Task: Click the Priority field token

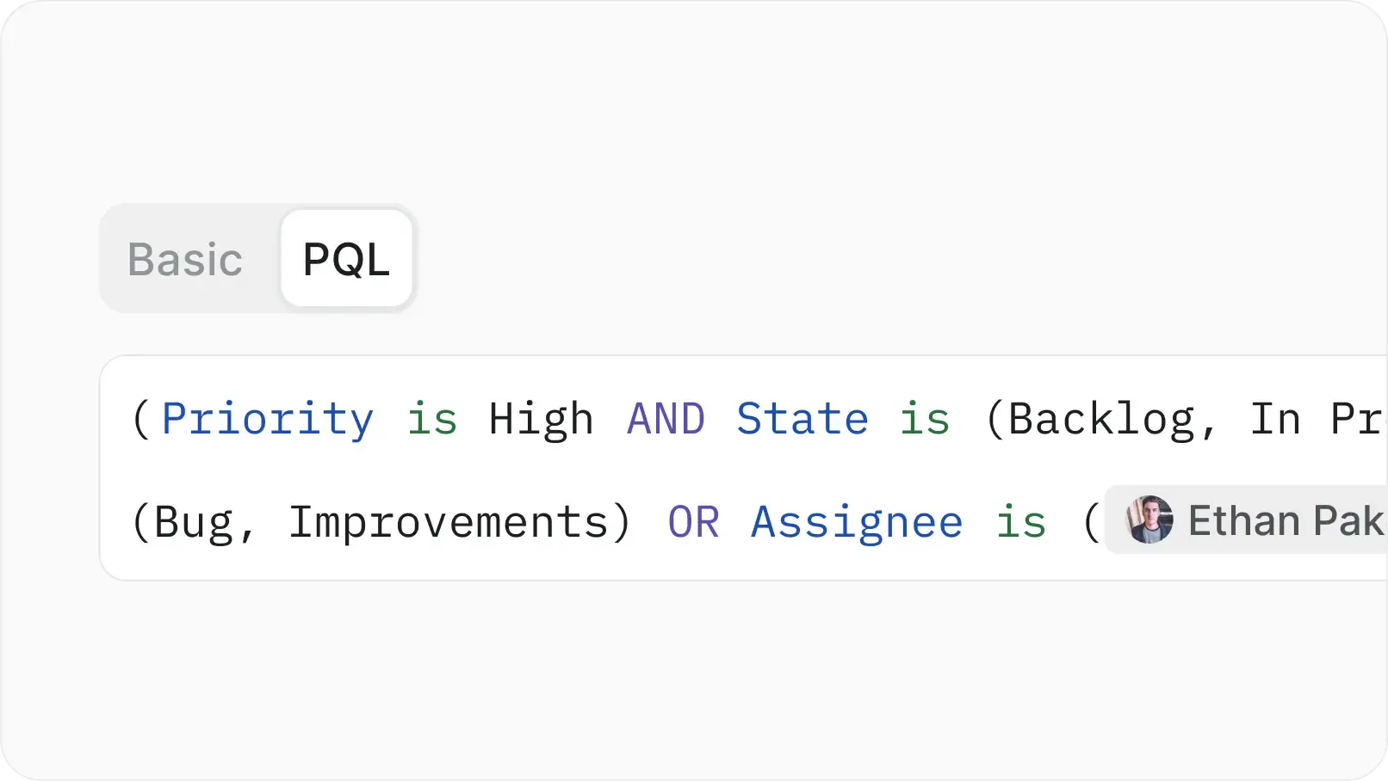Action: (x=267, y=419)
